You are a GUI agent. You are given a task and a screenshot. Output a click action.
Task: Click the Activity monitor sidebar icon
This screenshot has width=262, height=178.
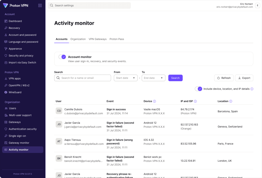6,150
